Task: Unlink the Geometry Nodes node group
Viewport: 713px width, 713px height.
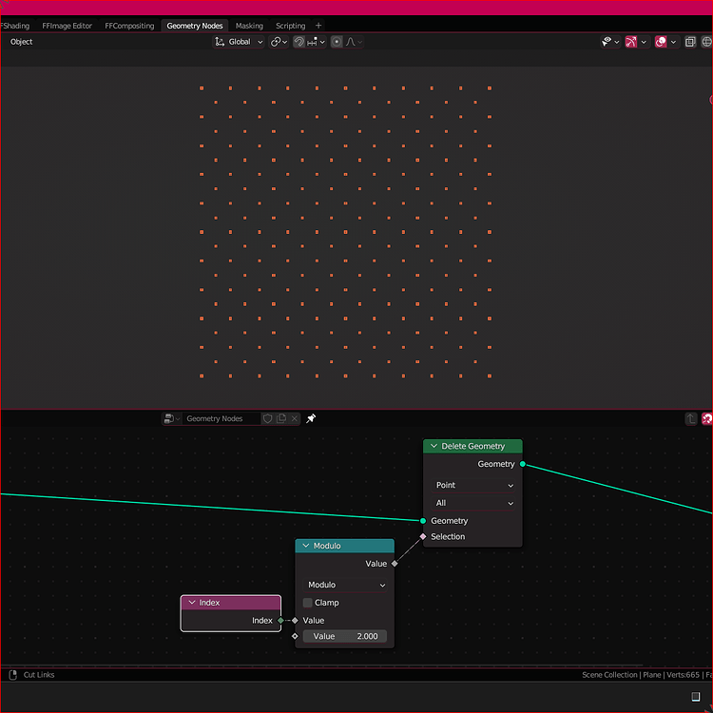Action: 295,418
